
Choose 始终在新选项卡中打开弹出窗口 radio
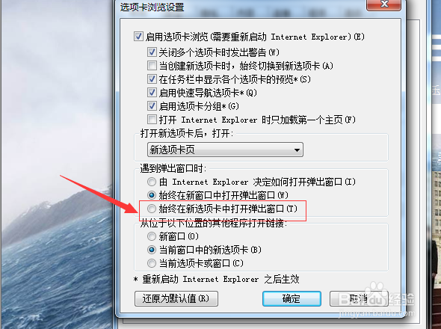pyautogui.click(x=152, y=209)
